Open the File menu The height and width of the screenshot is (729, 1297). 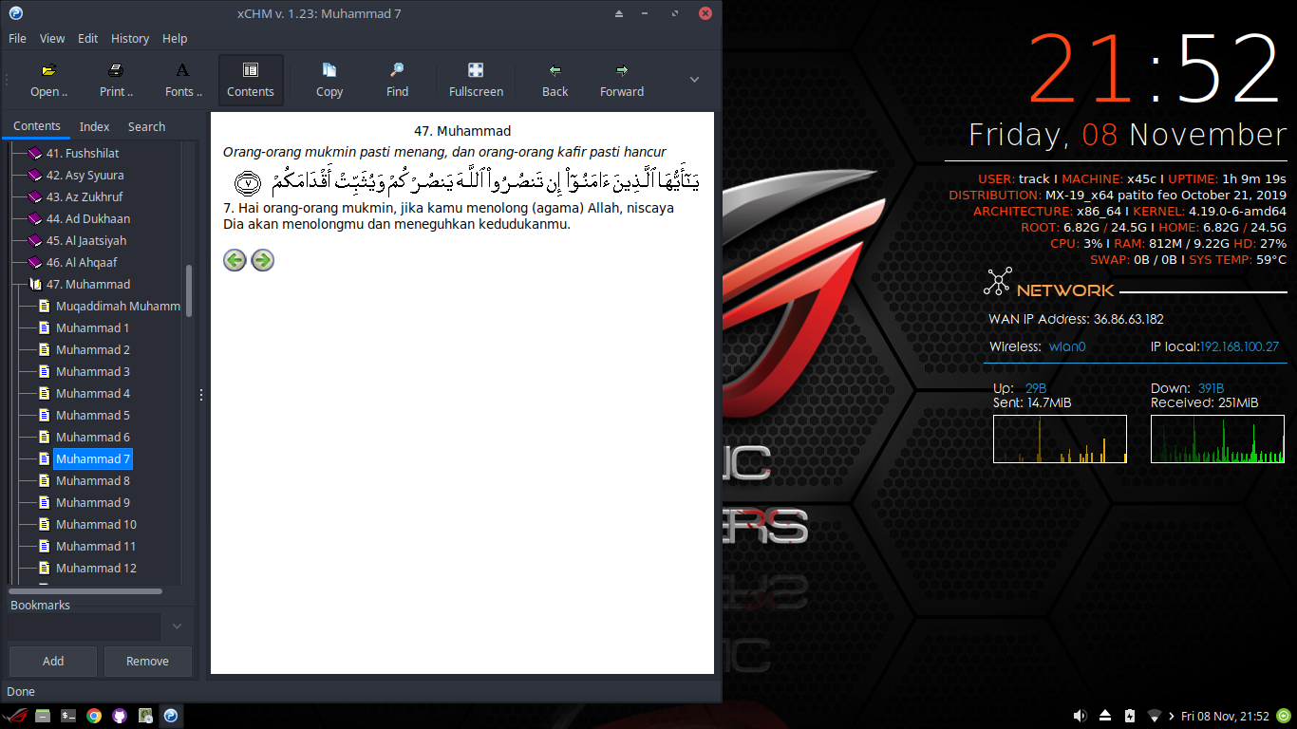[17, 39]
